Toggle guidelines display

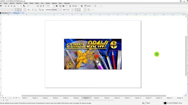coord(66,6)
